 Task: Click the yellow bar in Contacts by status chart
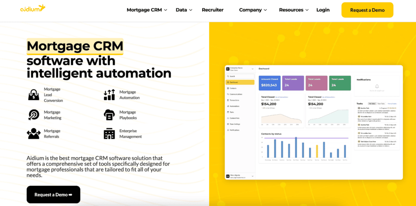point(317,151)
